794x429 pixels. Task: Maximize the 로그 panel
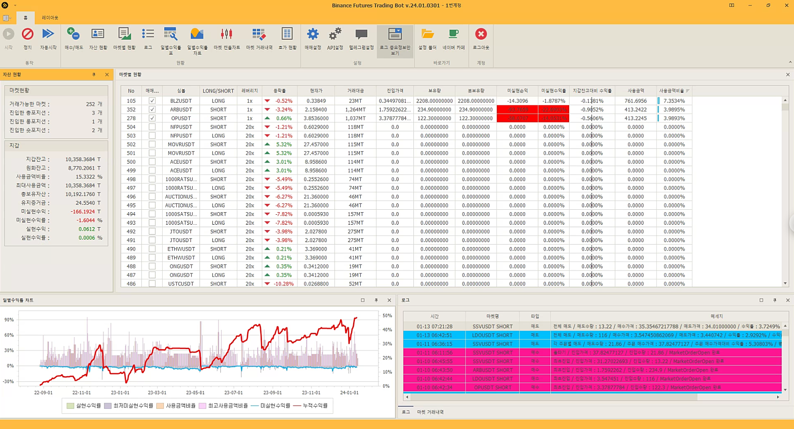click(x=761, y=300)
